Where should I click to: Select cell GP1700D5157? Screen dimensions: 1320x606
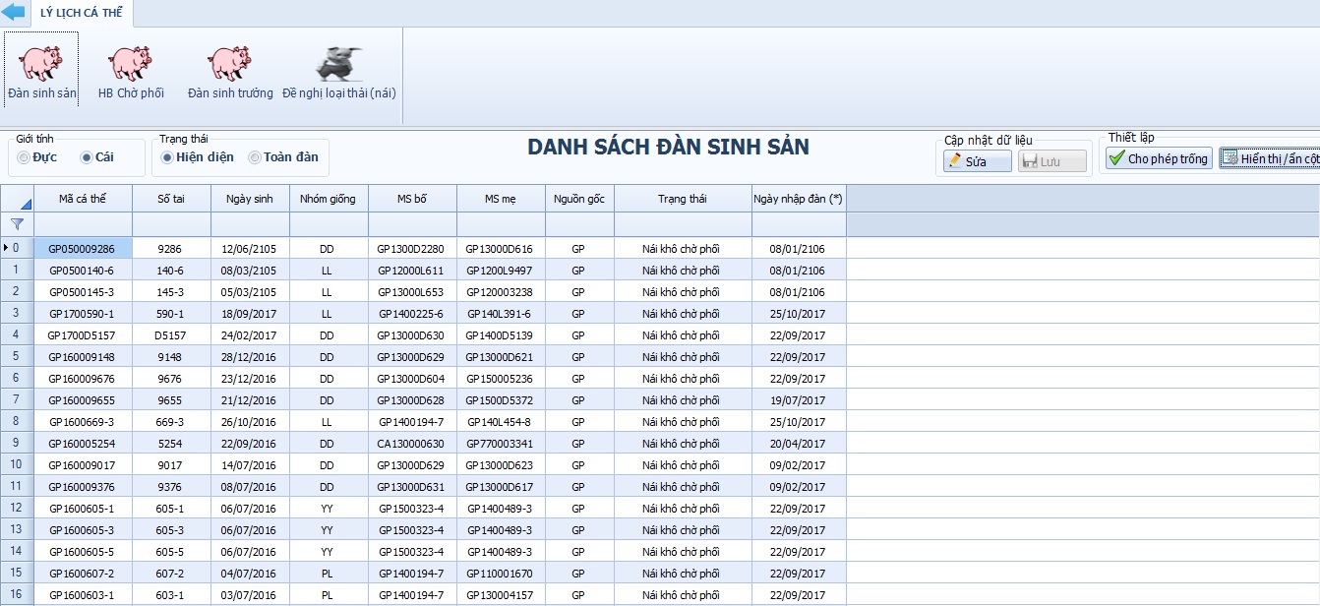click(83, 335)
